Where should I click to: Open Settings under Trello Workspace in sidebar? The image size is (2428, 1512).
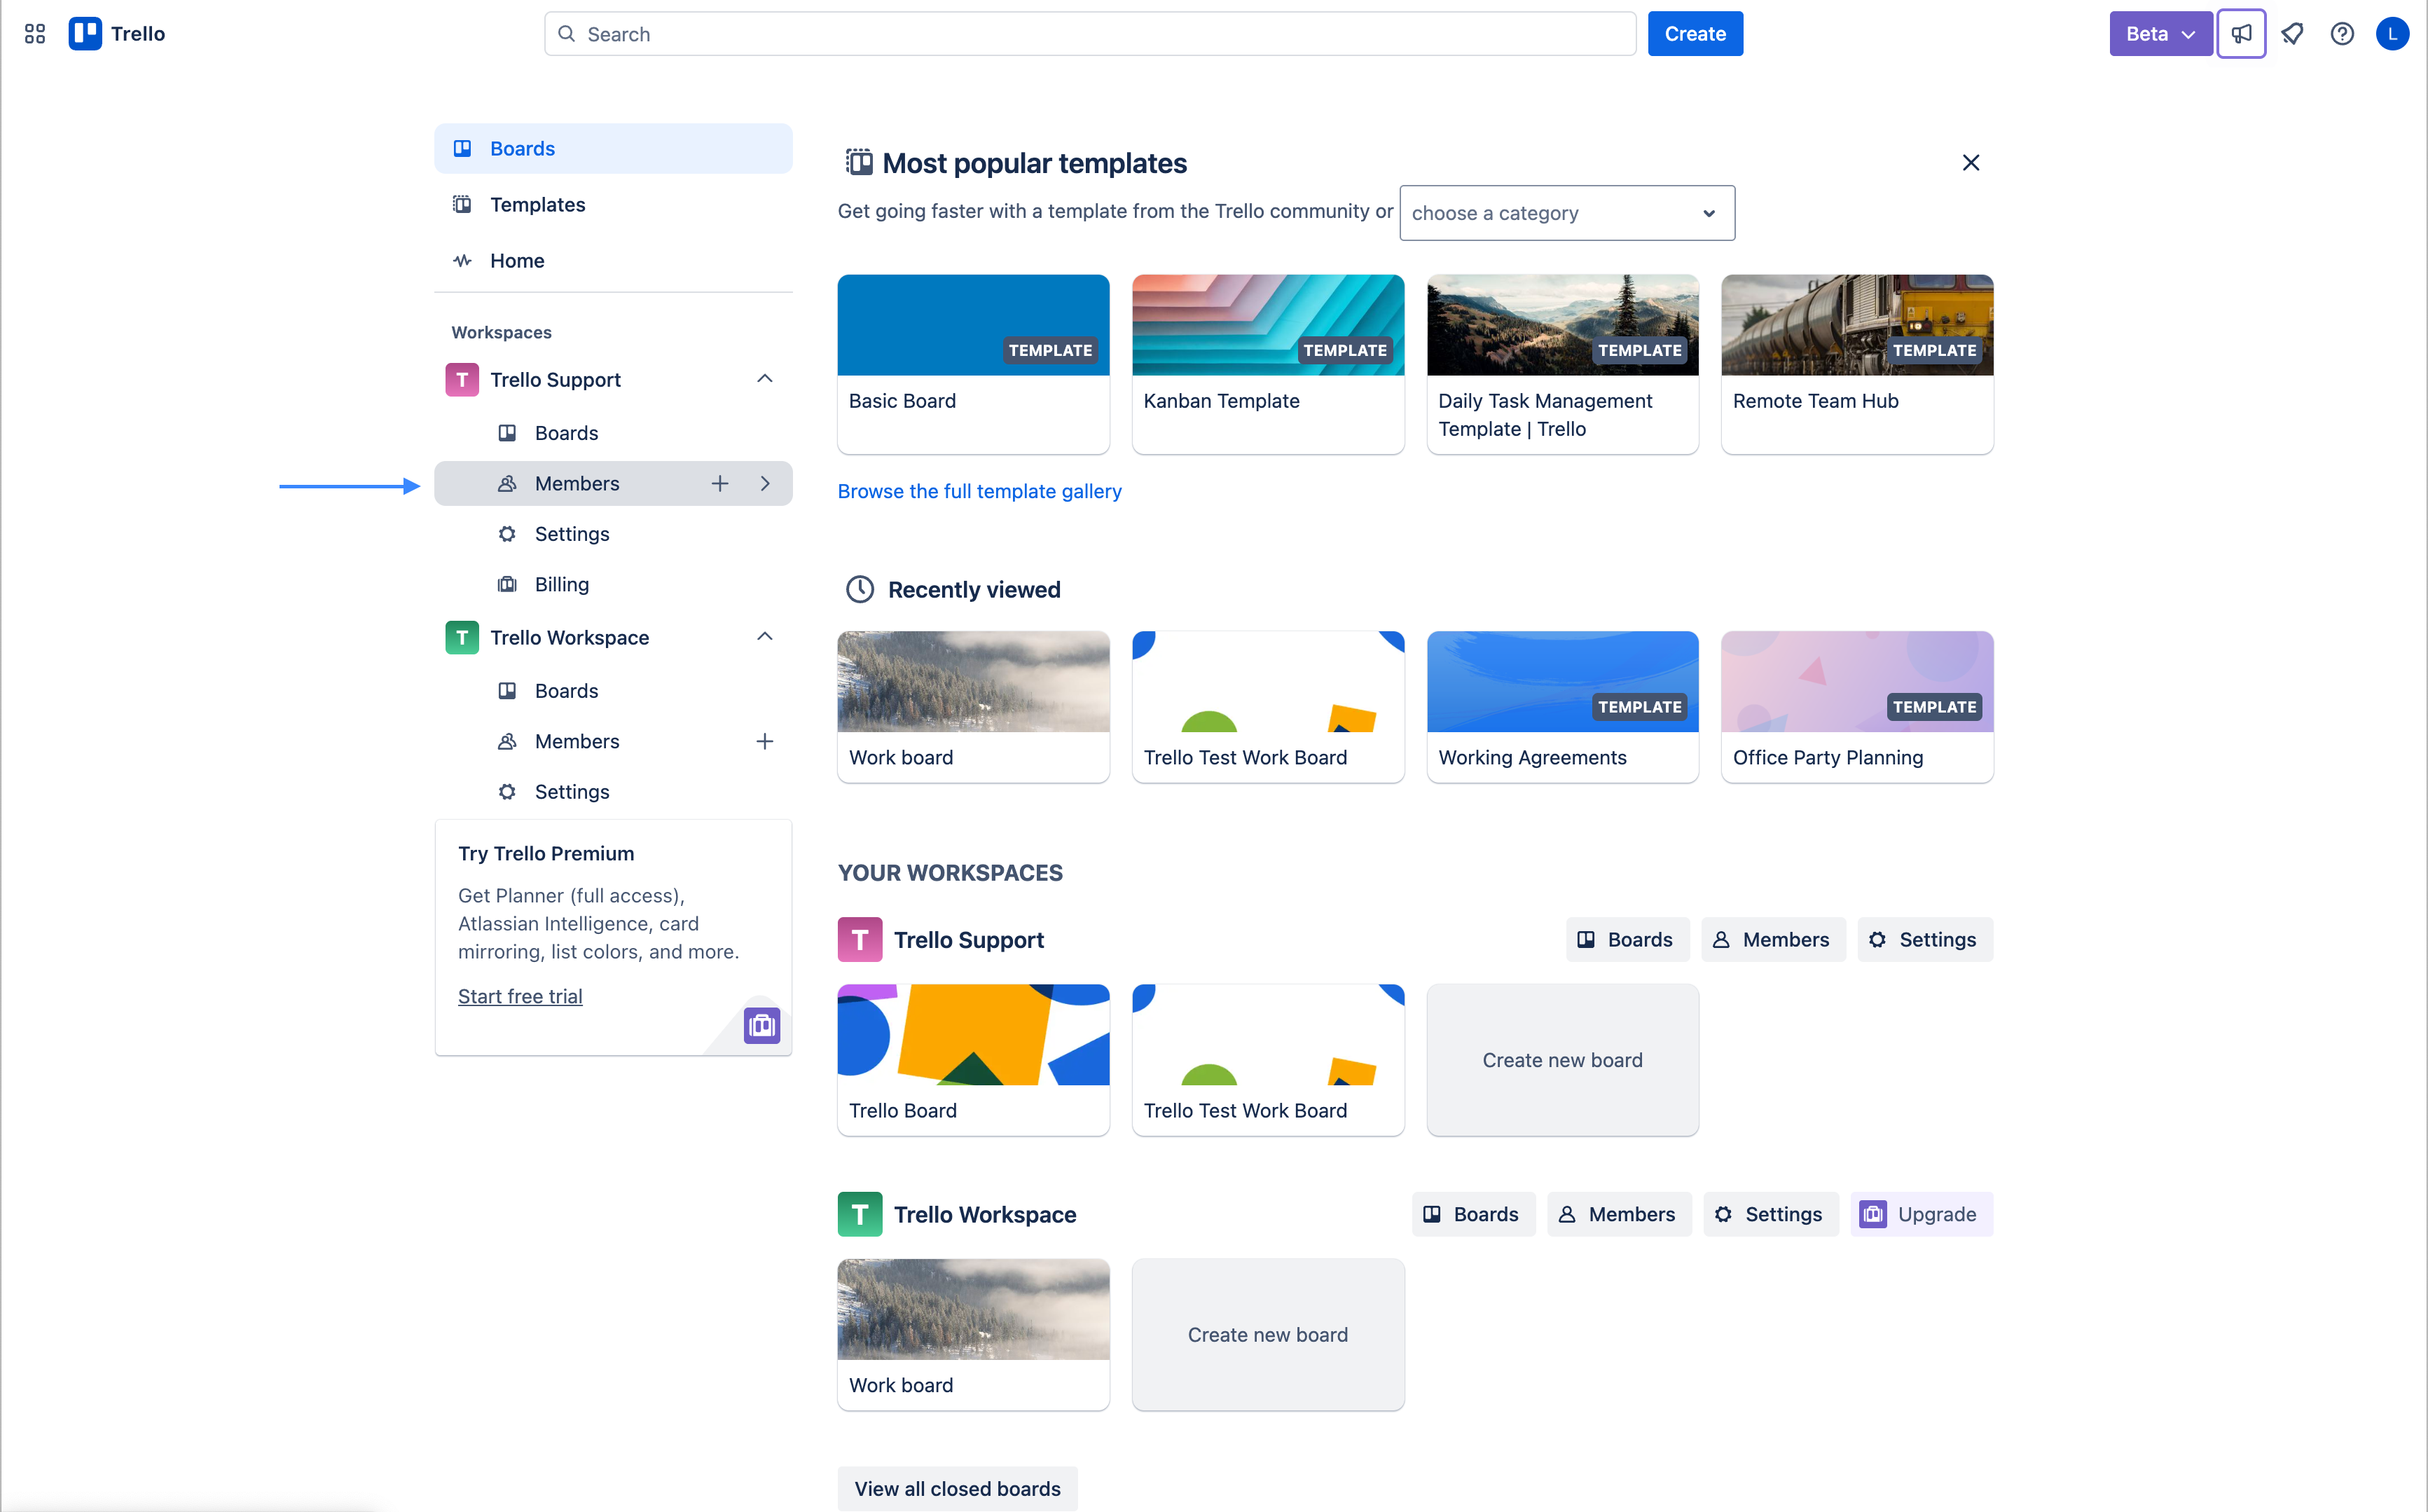[613, 792]
